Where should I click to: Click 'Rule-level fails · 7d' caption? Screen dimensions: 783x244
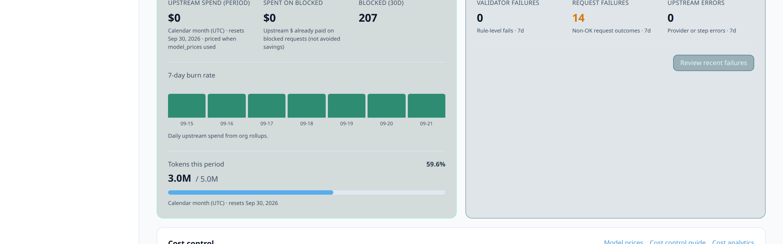500,31
